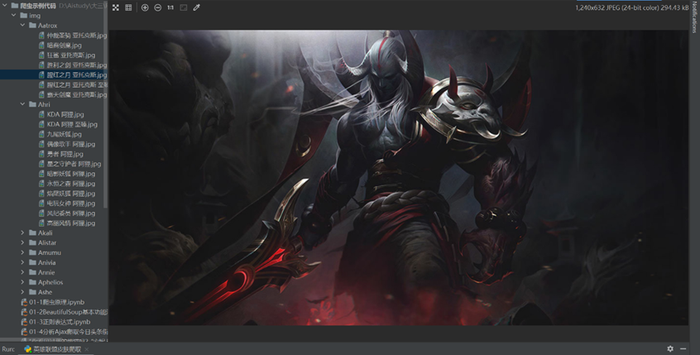Select the Aphelios folder row

54,282
